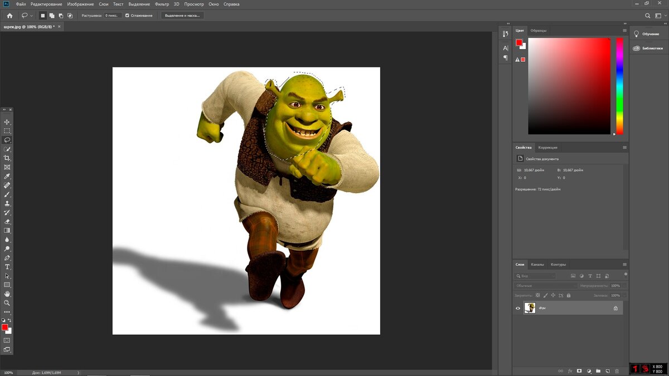The image size is (669, 376).
Task: Click the Выделение и маска button
Action: pyautogui.click(x=182, y=16)
